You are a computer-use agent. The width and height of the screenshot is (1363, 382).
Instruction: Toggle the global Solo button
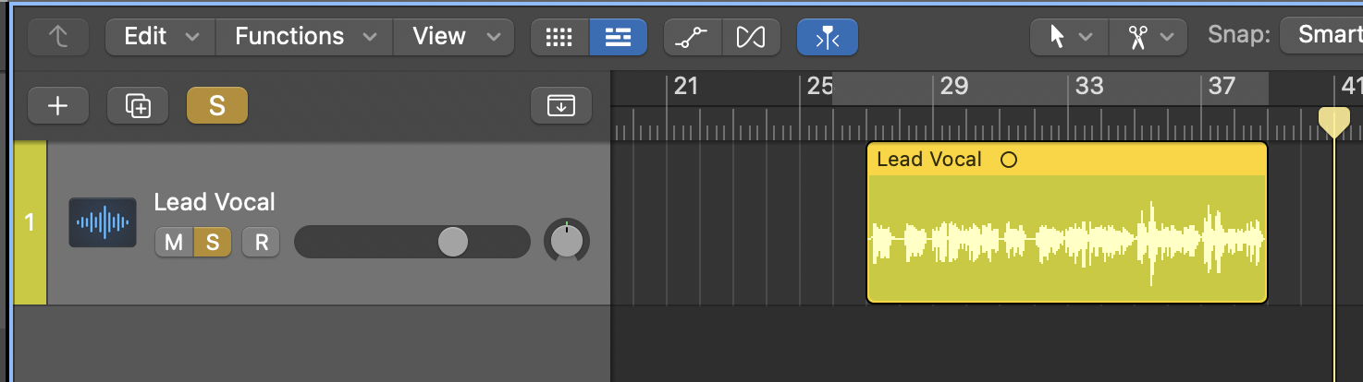(x=216, y=105)
